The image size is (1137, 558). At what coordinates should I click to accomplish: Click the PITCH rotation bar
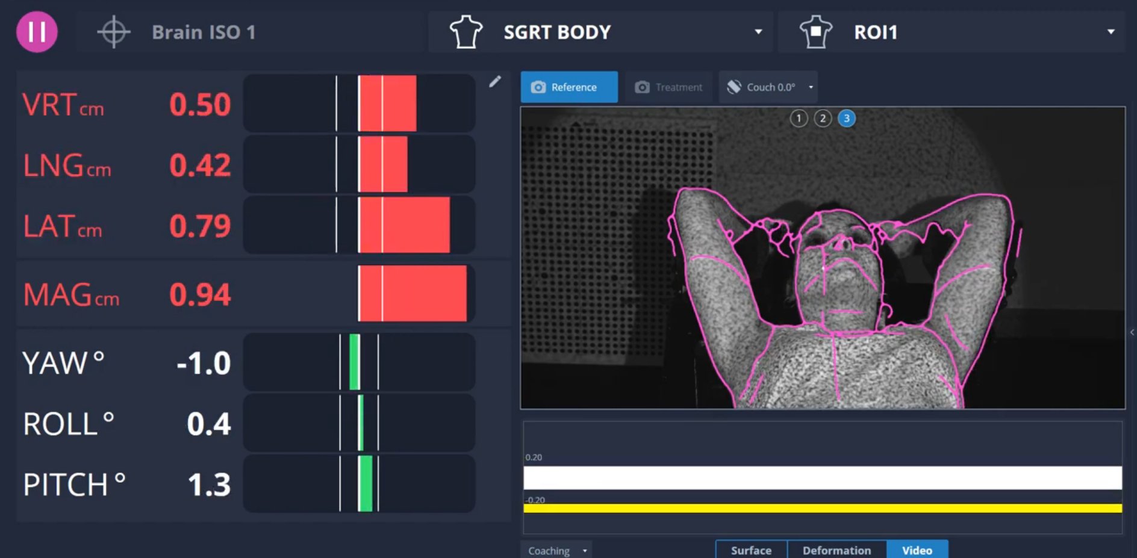coord(359,484)
